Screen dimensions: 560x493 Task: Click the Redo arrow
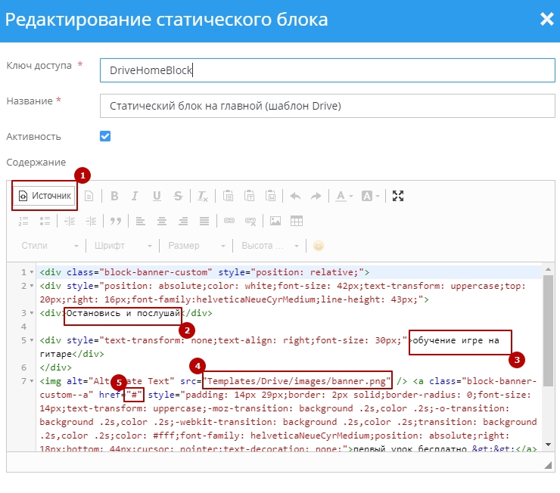316,196
